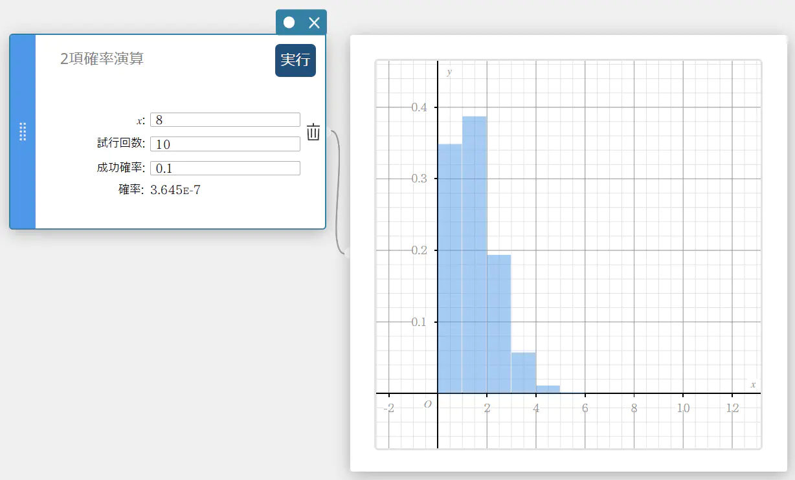This screenshot has height=480, width=795.
Task: Click the y axis label at the top of the graph
Action: point(449,72)
